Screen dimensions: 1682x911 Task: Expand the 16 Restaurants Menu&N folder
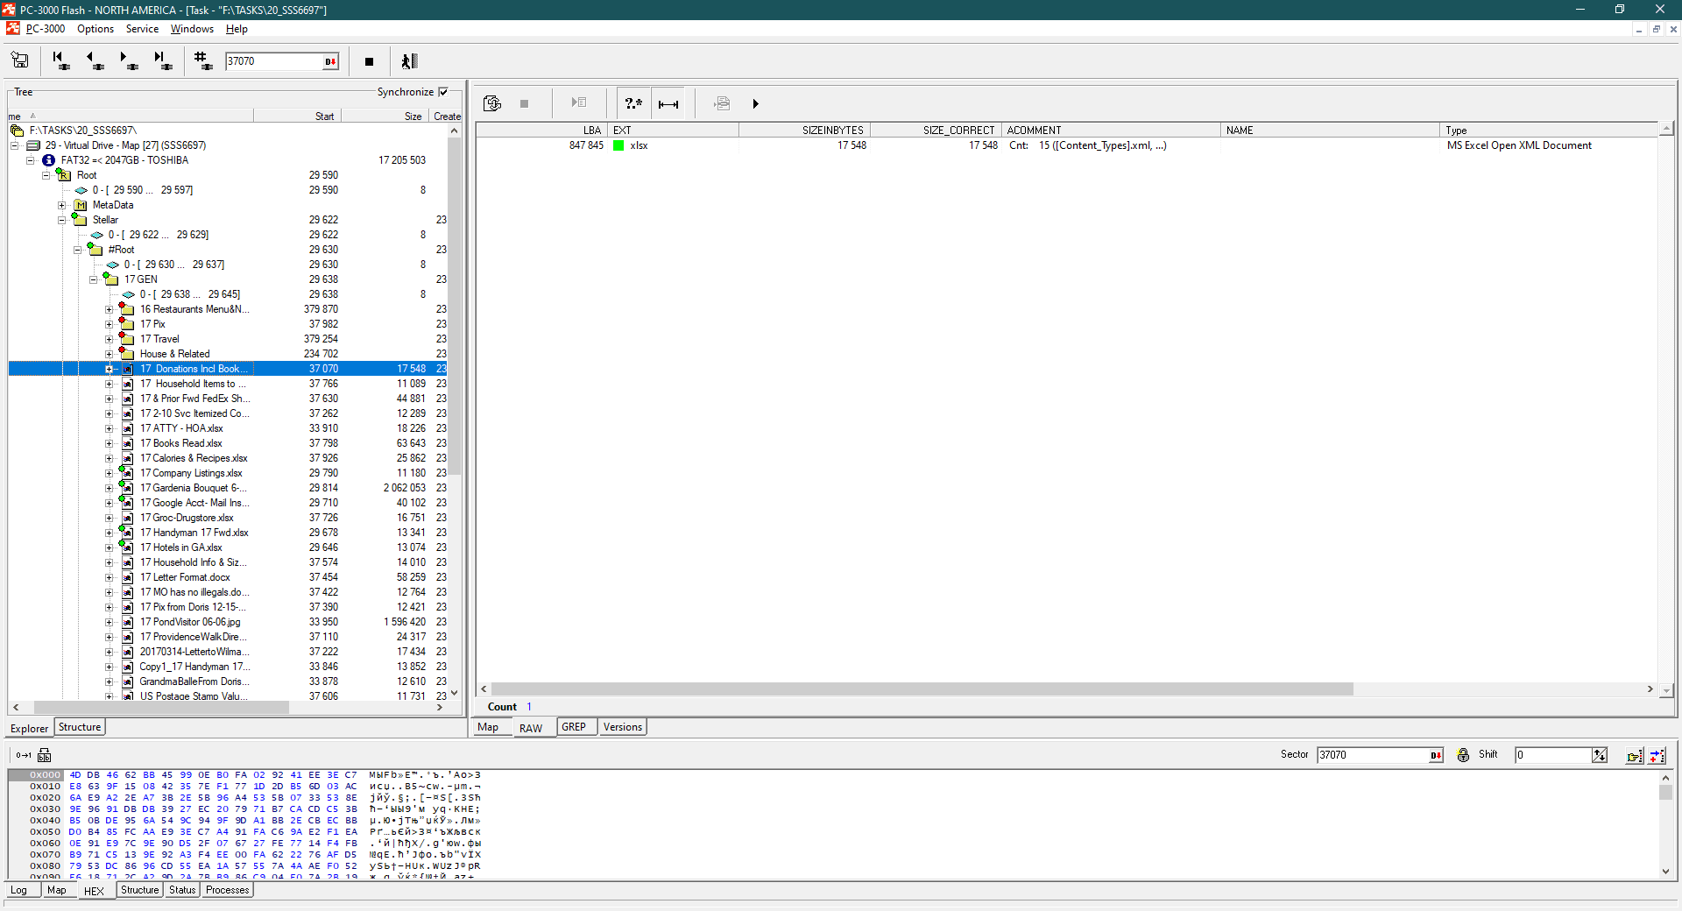tap(110, 309)
